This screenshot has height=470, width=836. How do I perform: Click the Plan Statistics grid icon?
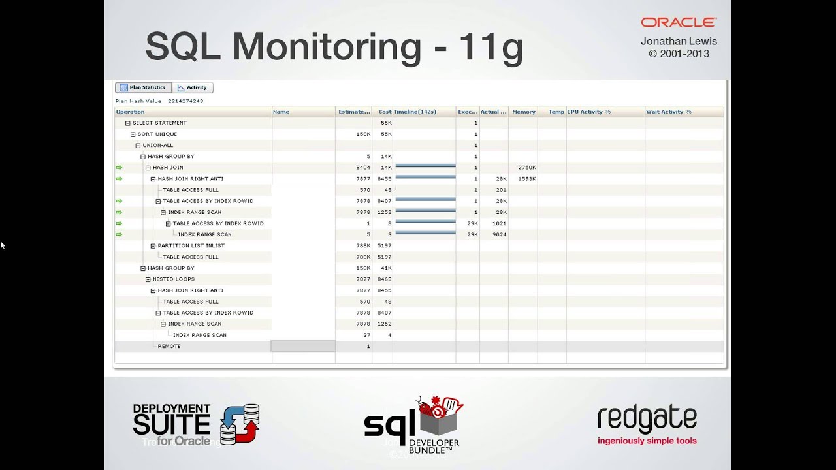[x=123, y=87]
